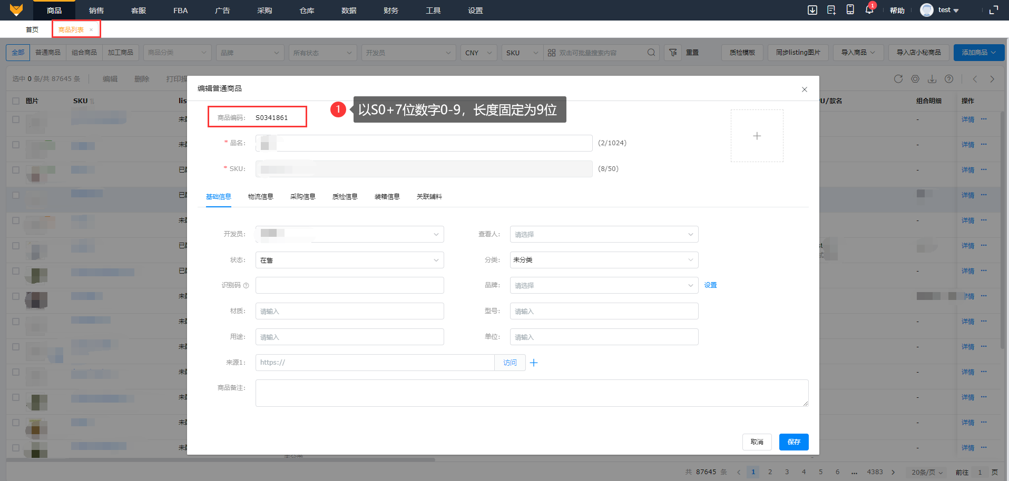The width and height of the screenshot is (1009, 481).
Task: Open the help question mark icon above table
Action: [949, 79]
